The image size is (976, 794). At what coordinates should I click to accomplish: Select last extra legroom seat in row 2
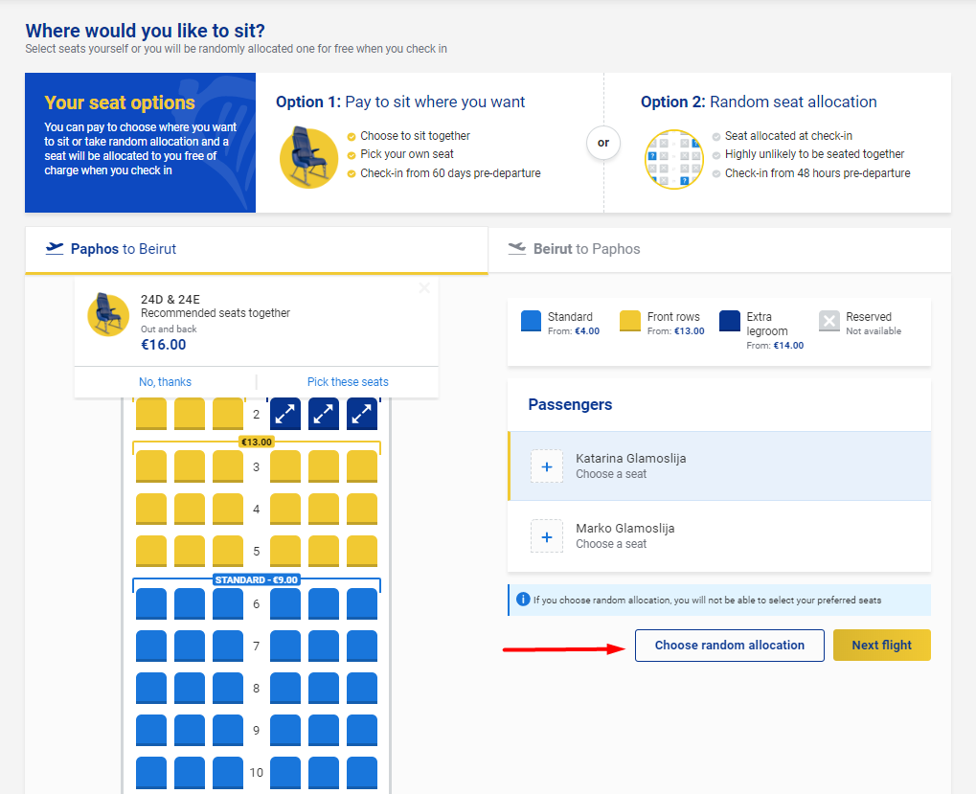[x=362, y=414]
